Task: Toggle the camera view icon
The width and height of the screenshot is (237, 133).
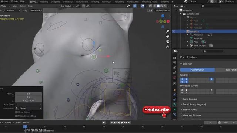Action: 168,41
